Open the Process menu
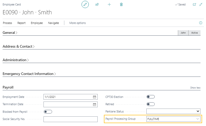 tap(8, 23)
